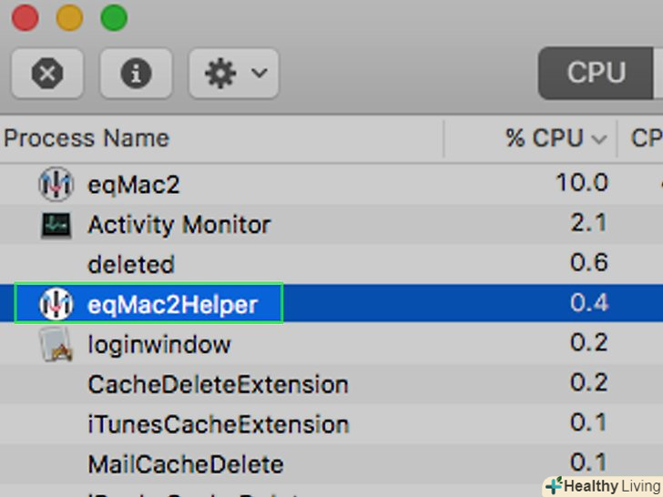Switch to the CPU tab
This screenshot has height=497, width=663.
(597, 73)
